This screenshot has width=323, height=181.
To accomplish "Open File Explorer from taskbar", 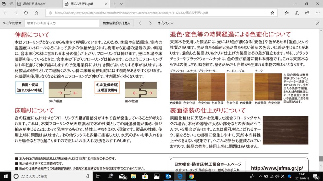I will pyautogui.click(x=133, y=176).
